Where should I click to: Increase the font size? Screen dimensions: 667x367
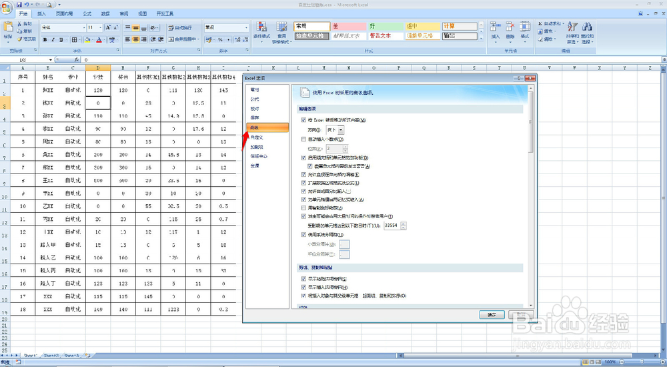point(107,27)
